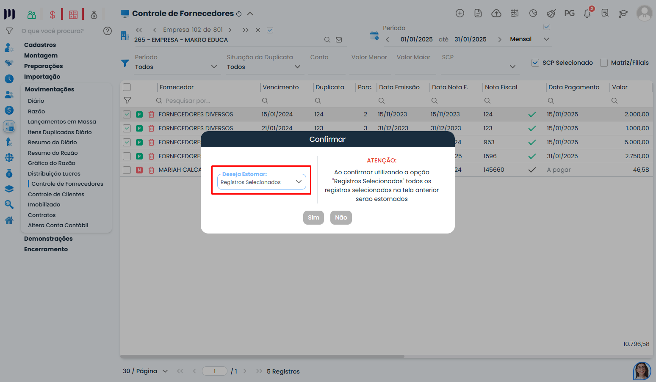
Task: Check the select-all checkbox in the table header
Action: pos(127,87)
